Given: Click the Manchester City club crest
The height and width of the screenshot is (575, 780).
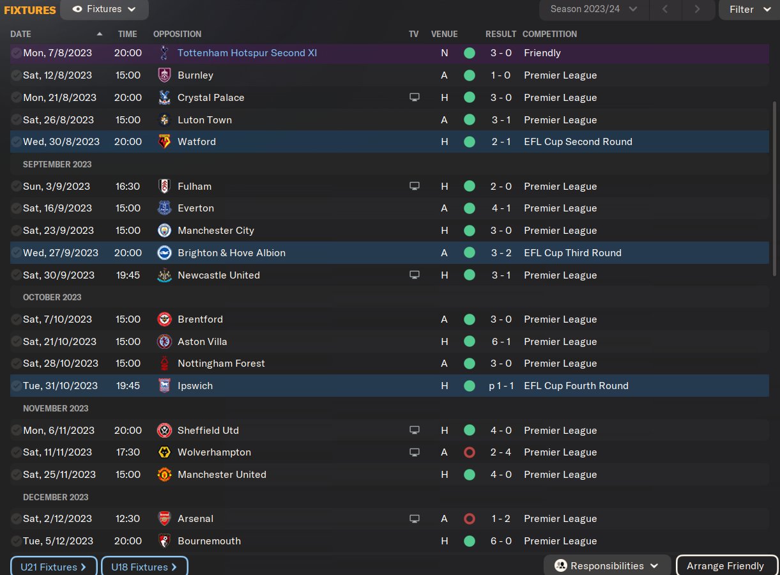Looking at the screenshot, I should tap(164, 231).
